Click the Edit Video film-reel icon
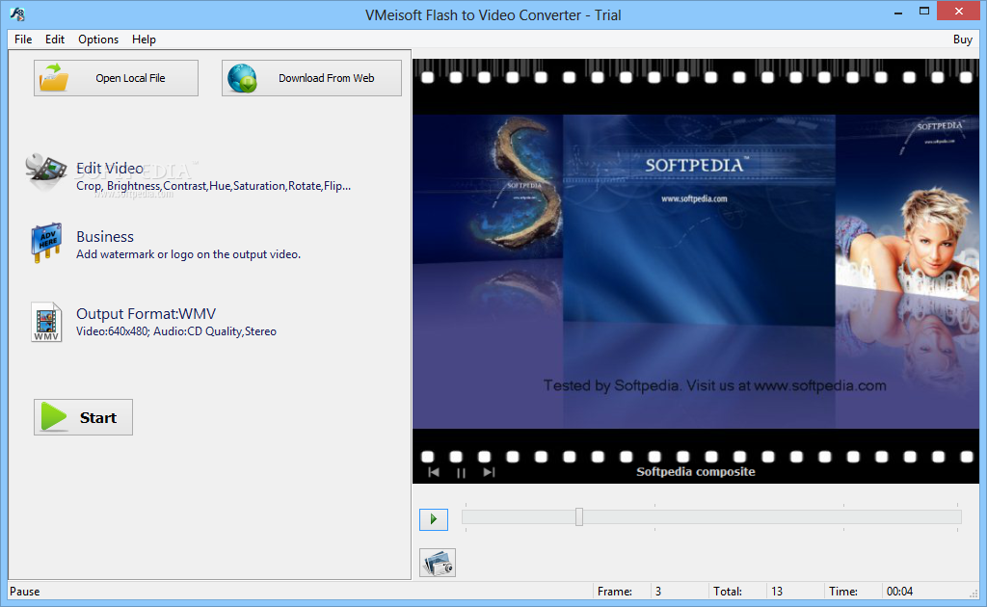The height and width of the screenshot is (607, 987). click(46, 172)
